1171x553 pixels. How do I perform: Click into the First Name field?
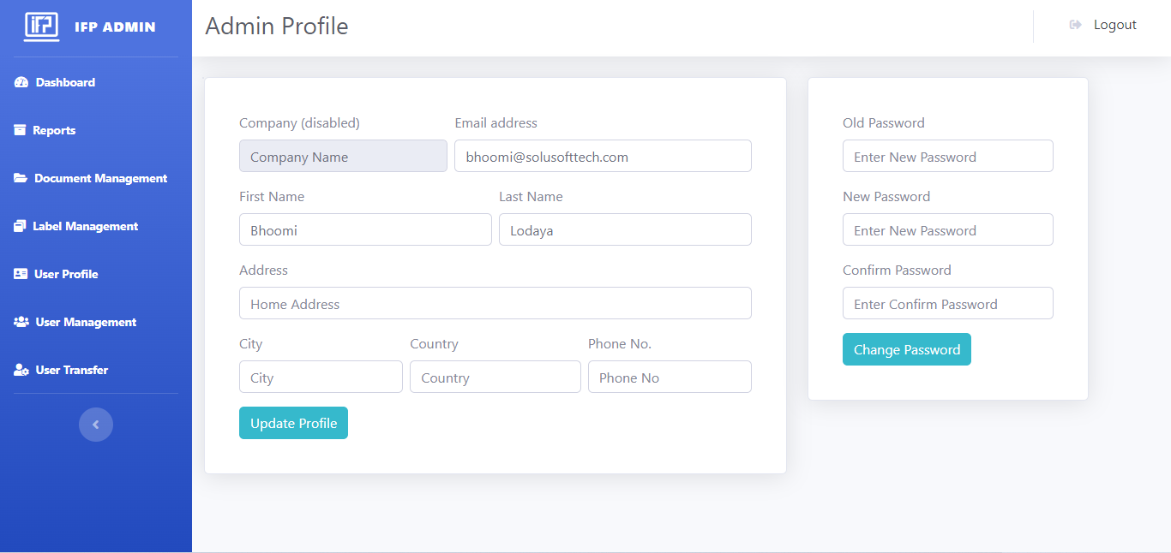pyautogui.click(x=365, y=229)
